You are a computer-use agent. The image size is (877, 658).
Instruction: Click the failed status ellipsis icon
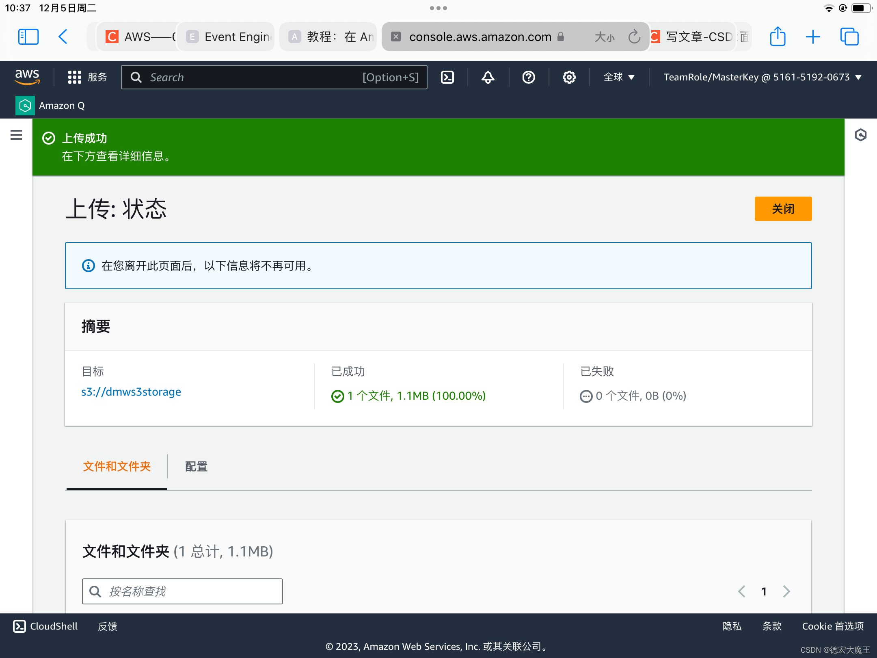pos(586,396)
